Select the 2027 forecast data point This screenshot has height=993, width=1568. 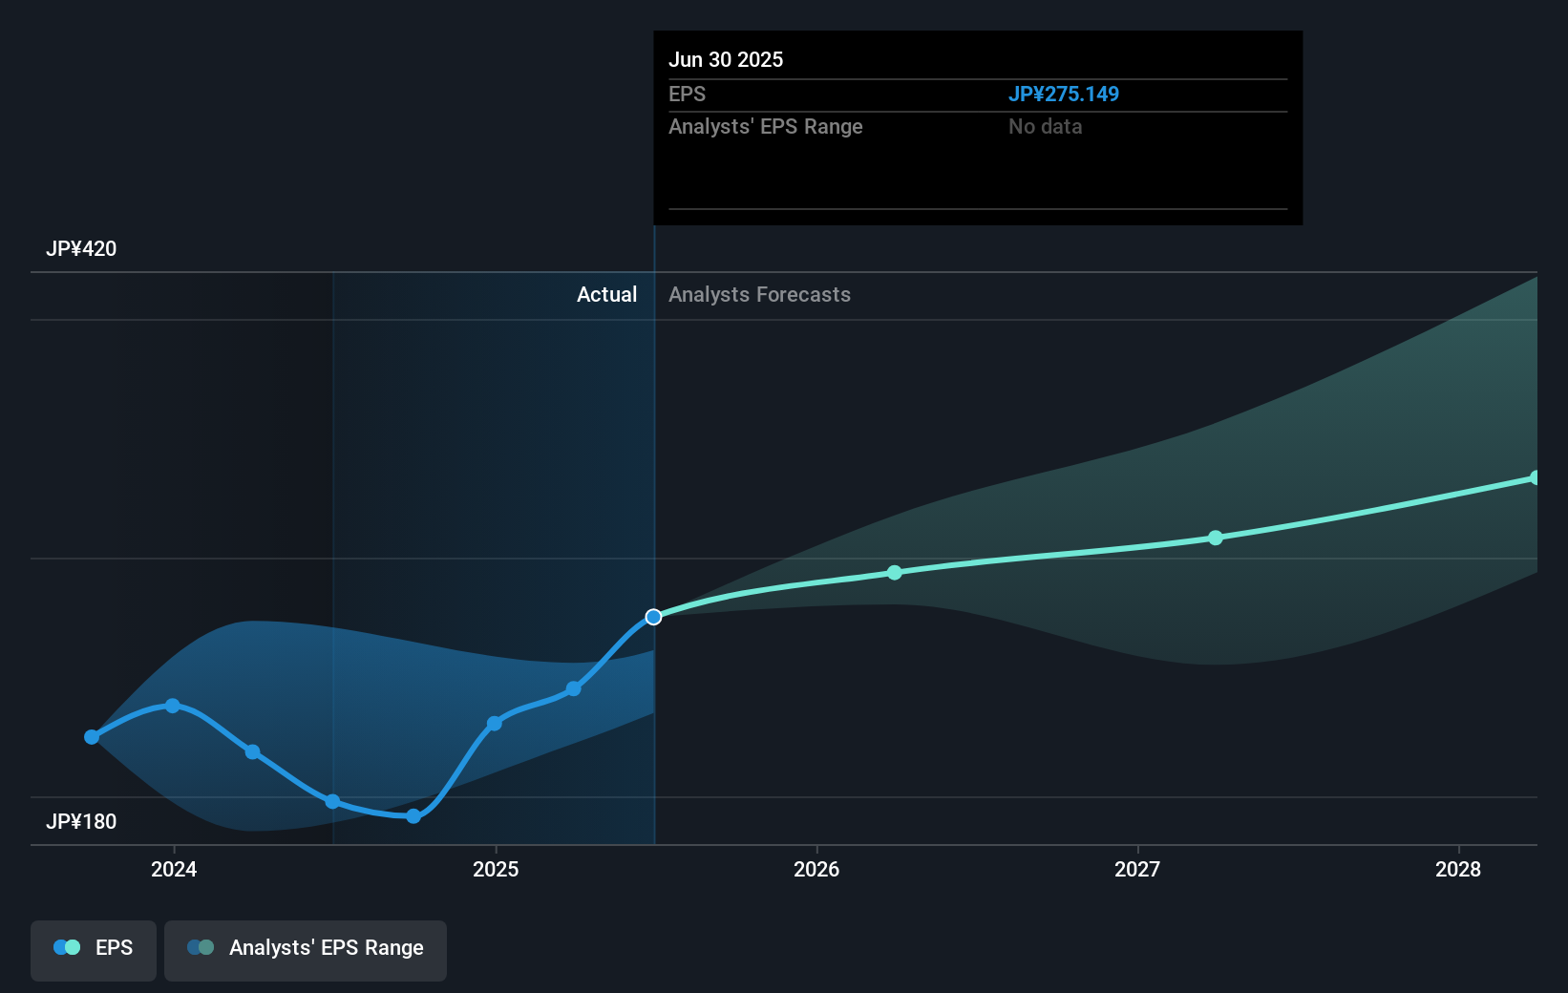[x=1216, y=538]
